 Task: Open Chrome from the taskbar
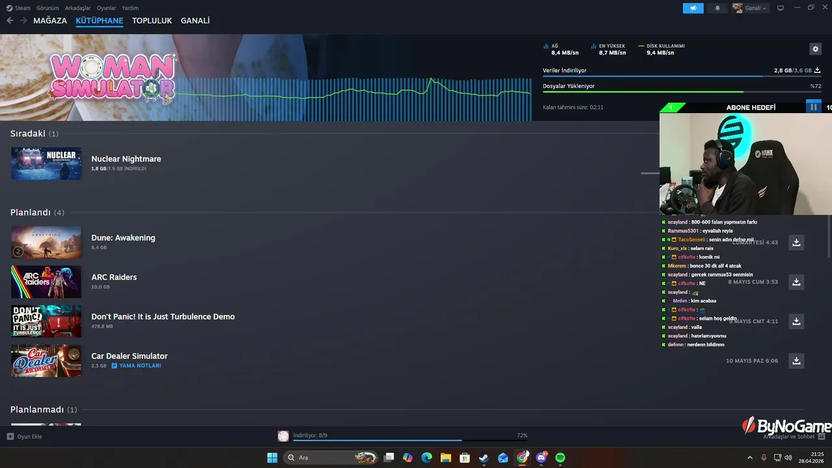(x=522, y=458)
